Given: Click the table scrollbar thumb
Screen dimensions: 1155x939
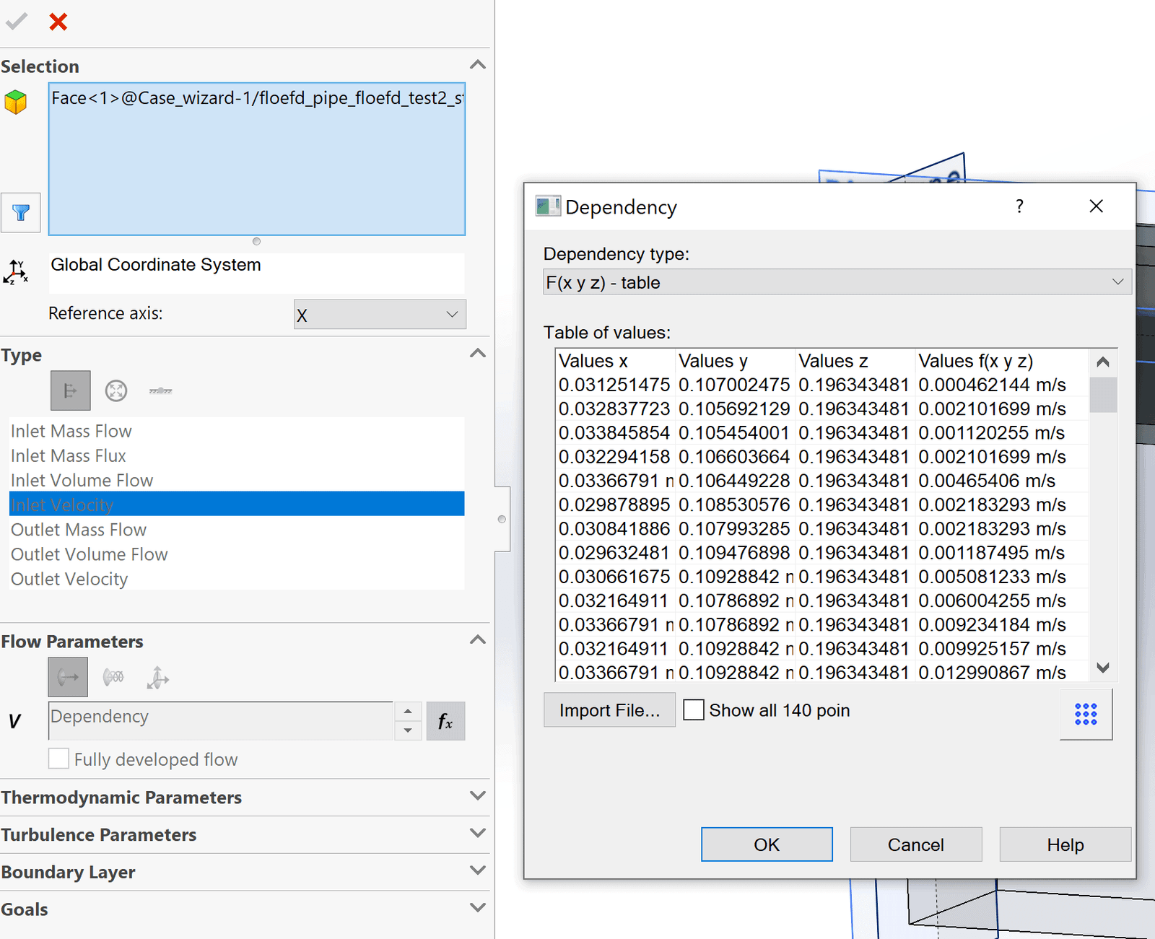Looking at the screenshot, I should pos(1103,394).
